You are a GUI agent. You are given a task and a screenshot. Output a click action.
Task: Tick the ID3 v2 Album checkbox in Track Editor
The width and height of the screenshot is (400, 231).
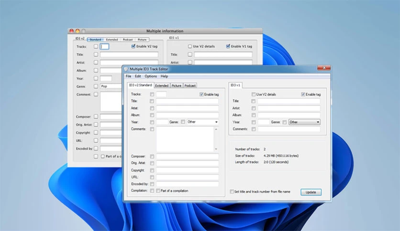coord(152,115)
